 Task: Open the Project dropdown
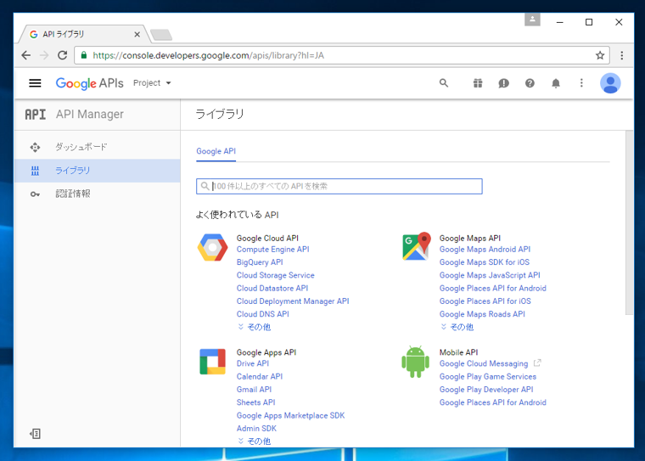coord(152,83)
